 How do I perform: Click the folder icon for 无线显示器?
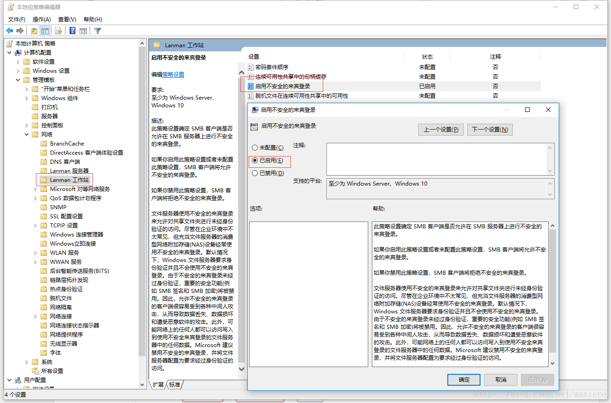point(44,343)
